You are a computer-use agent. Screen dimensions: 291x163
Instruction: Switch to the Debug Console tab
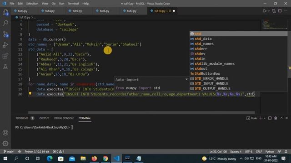click(64, 118)
